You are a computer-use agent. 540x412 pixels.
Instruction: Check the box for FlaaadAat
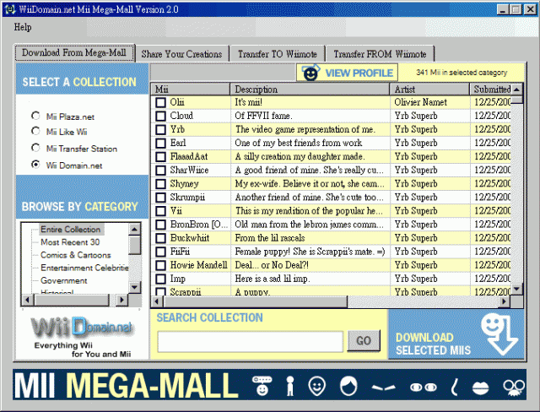pyautogui.click(x=160, y=157)
